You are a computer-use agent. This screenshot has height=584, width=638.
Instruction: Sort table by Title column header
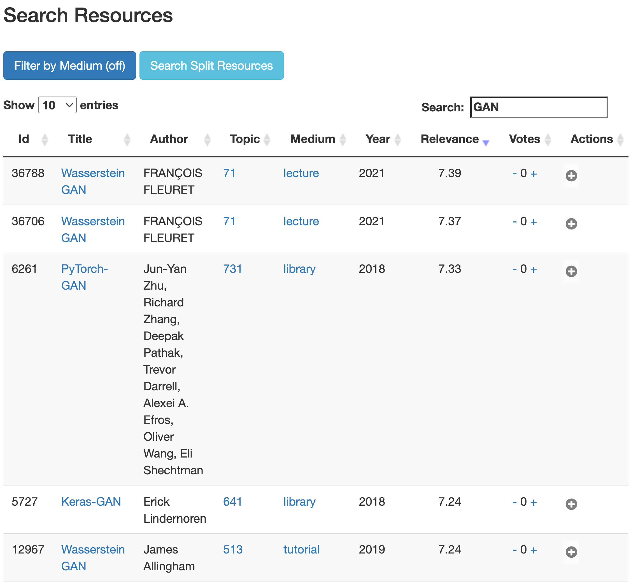click(80, 139)
